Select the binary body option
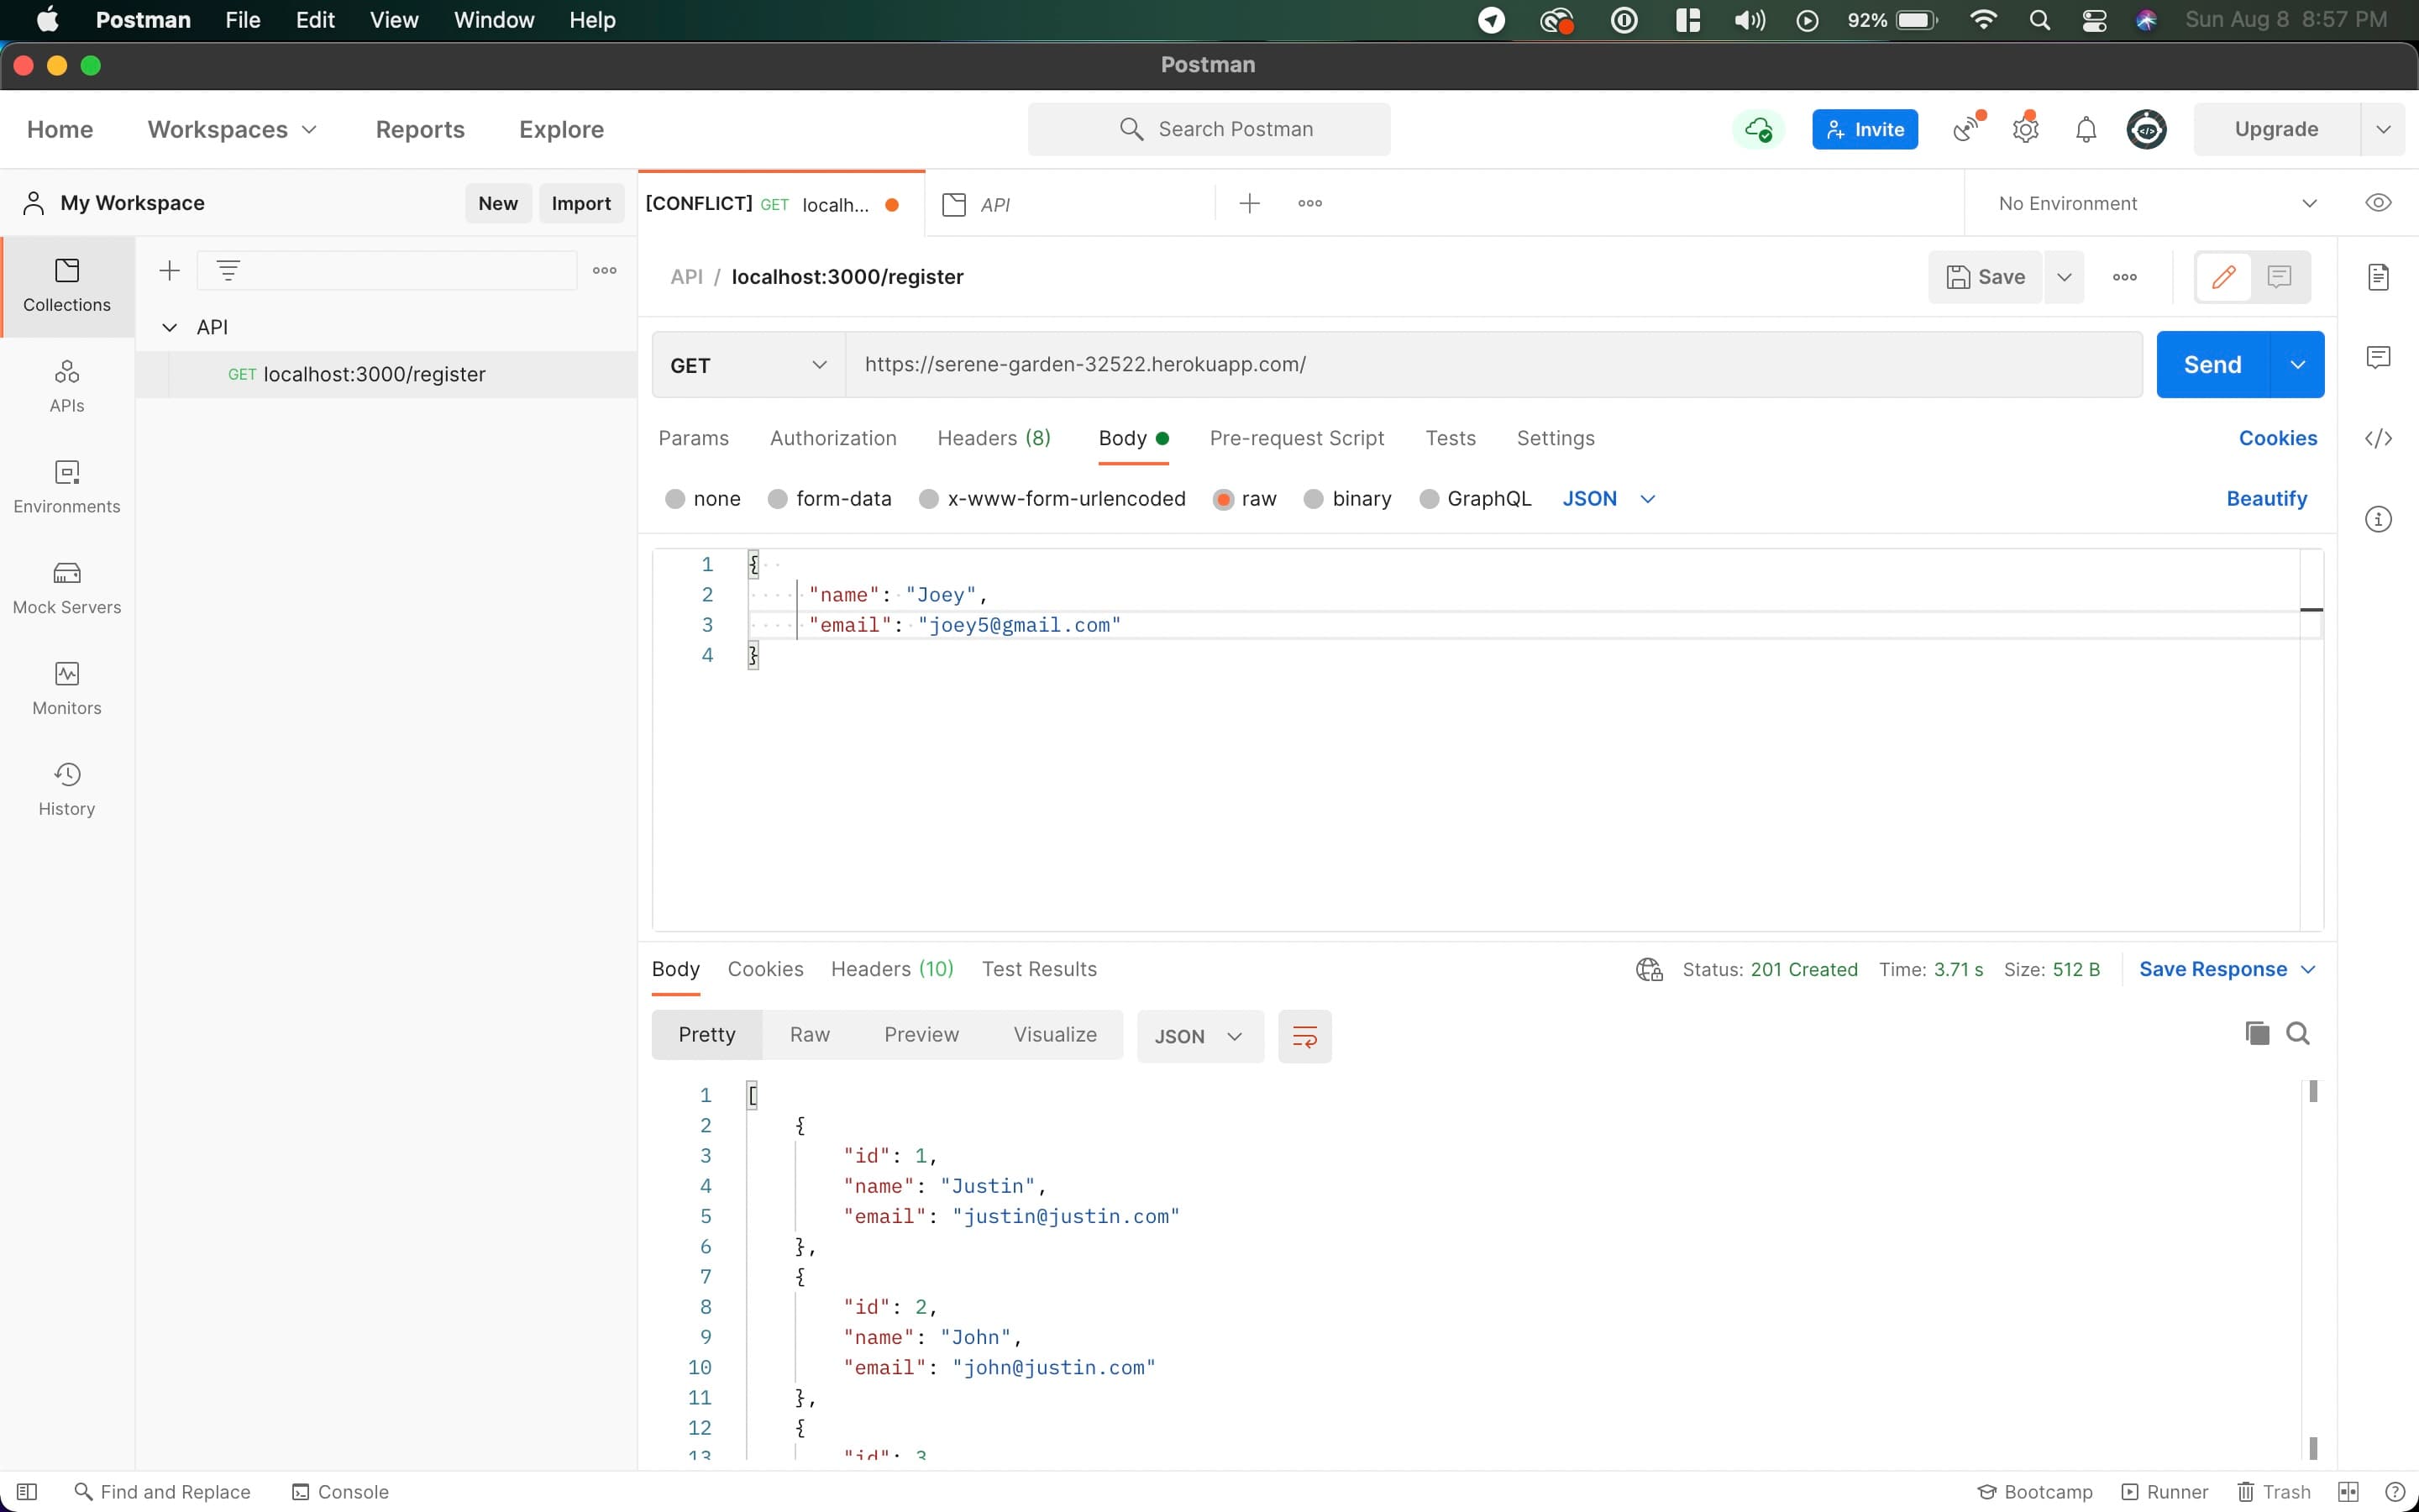The height and width of the screenshot is (1512, 2419). [1314, 499]
